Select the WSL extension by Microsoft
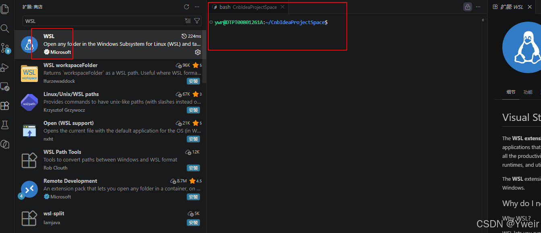 110,45
